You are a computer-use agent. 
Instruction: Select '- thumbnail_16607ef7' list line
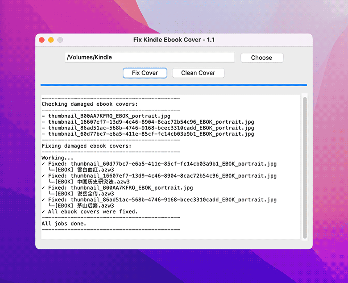click(x=148, y=122)
